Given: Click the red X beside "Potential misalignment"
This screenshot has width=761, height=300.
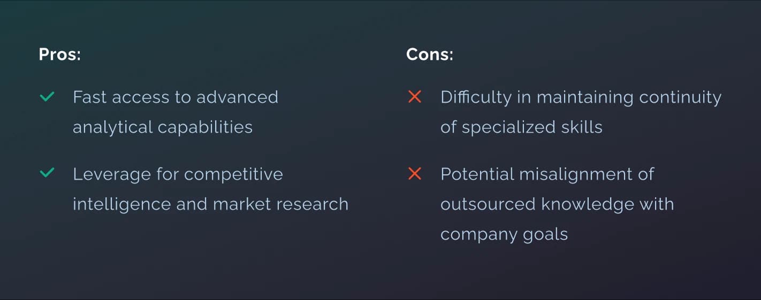Looking at the screenshot, I should click(x=415, y=174).
